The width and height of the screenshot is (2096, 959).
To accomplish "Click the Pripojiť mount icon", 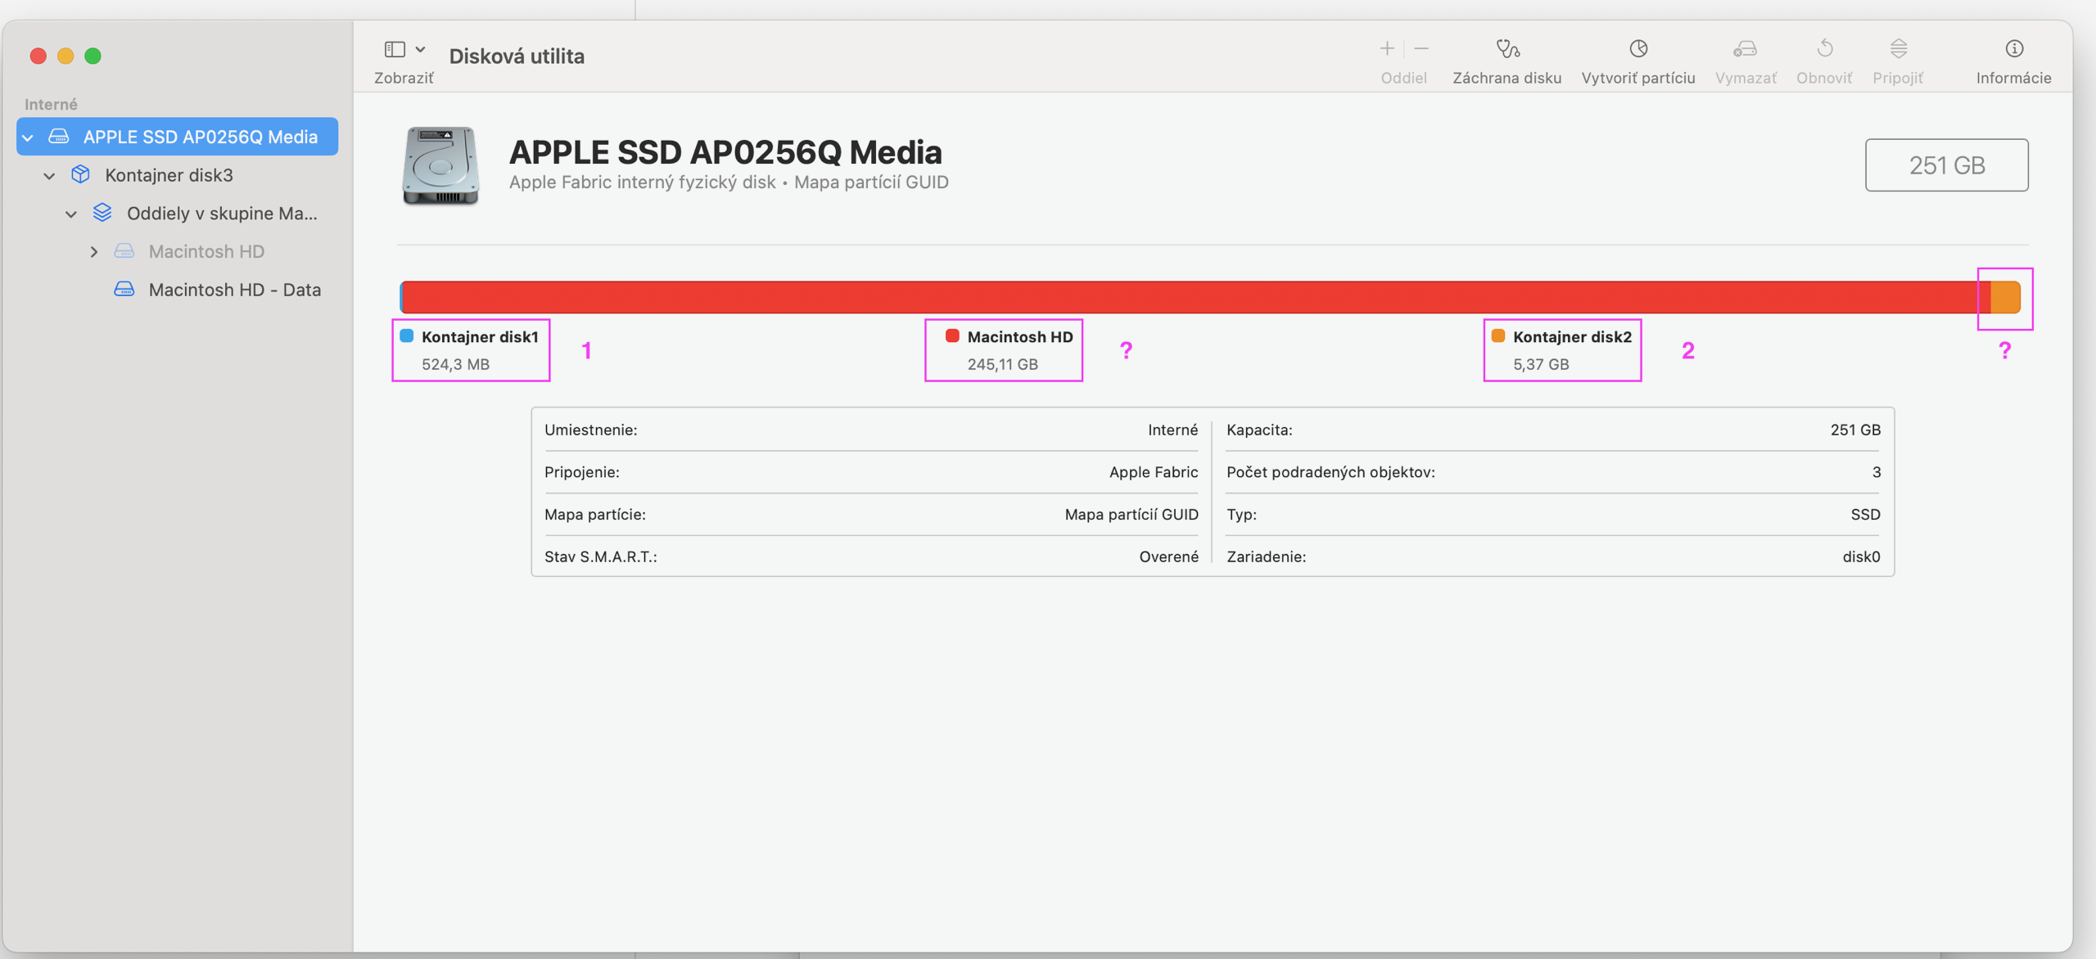I will (1898, 49).
